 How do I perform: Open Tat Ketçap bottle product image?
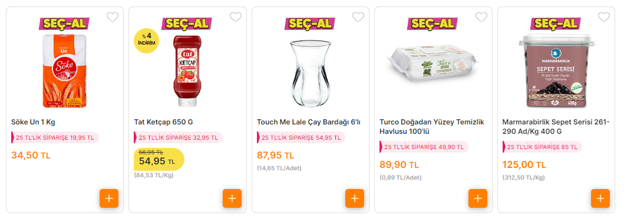[x=187, y=72]
